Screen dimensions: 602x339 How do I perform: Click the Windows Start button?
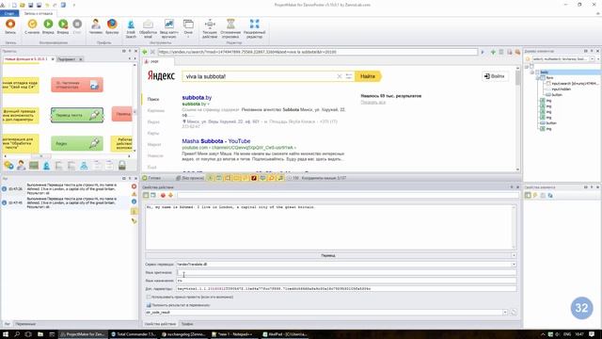pyautogui.click(x=6, y=334)
